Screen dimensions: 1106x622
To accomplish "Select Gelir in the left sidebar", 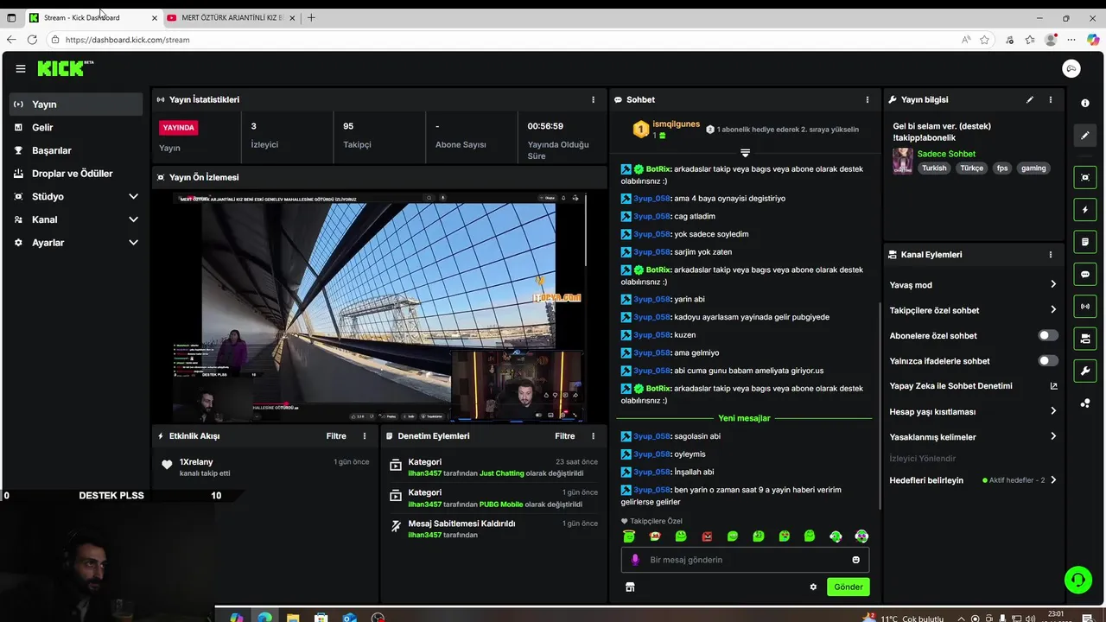I will pos(76,127).
